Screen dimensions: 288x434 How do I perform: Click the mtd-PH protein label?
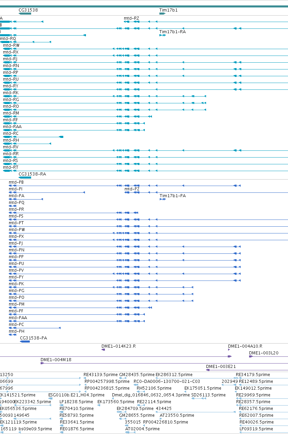[x=17, y=331]
